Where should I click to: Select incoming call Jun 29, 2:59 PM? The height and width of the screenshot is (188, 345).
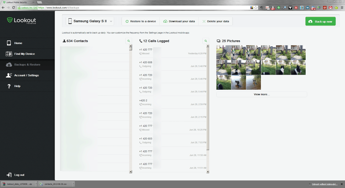pyautogui.click(x=173, y=102)
